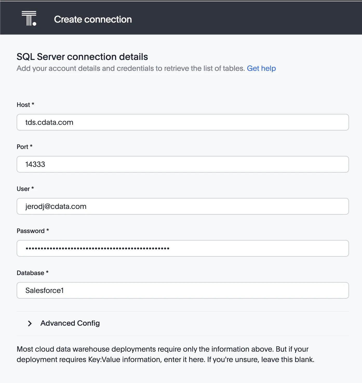Click into the Port field showing 14333
Screen dimensions: 362x383
[x=183, y=165]
